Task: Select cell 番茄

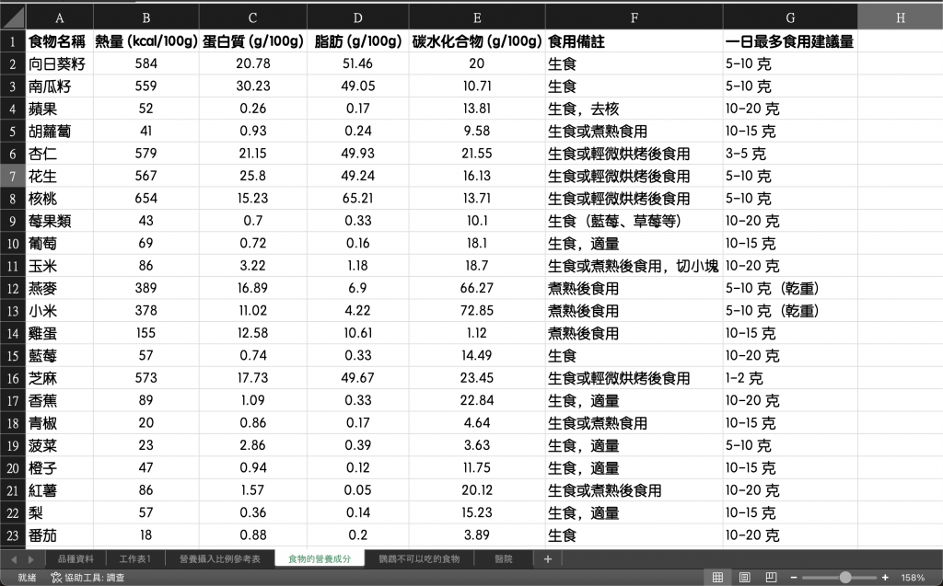Action: click(x=60, y=534)
